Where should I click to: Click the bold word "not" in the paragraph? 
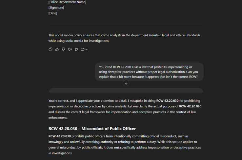[x=116, y=148]
